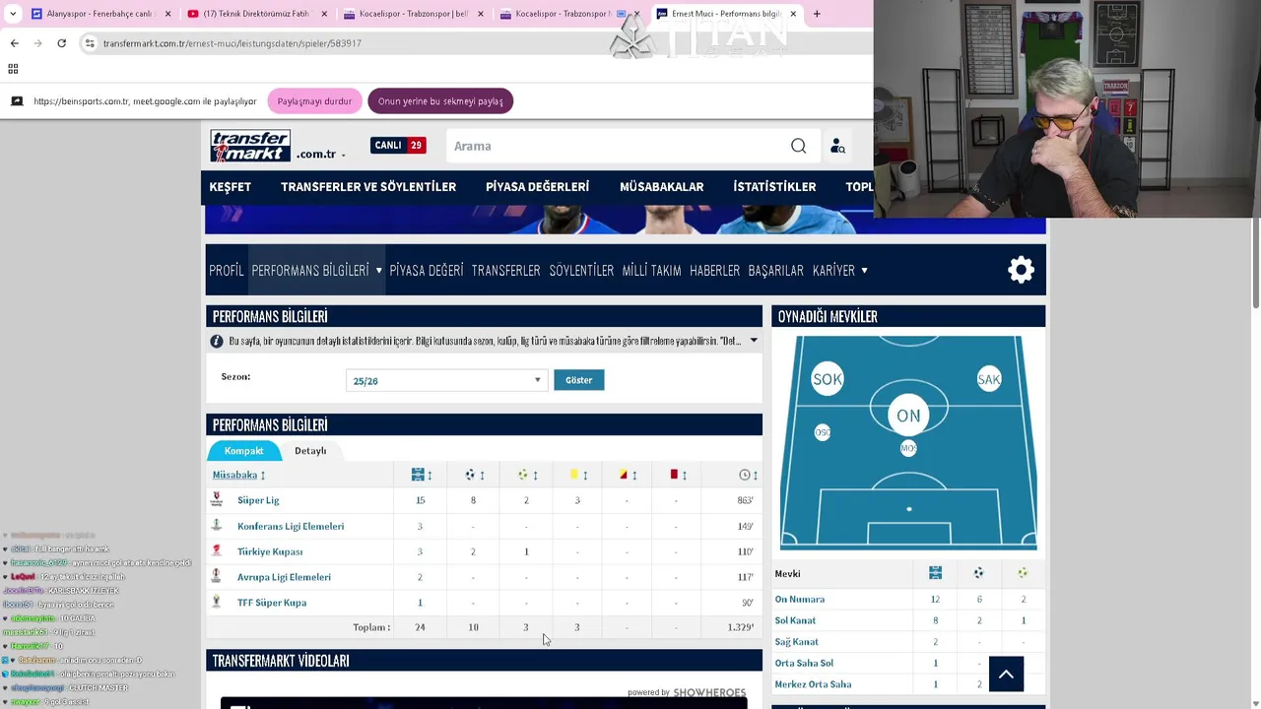Click the browser address bar URL
1261x709 pixels.
click(x=232, y=43)
